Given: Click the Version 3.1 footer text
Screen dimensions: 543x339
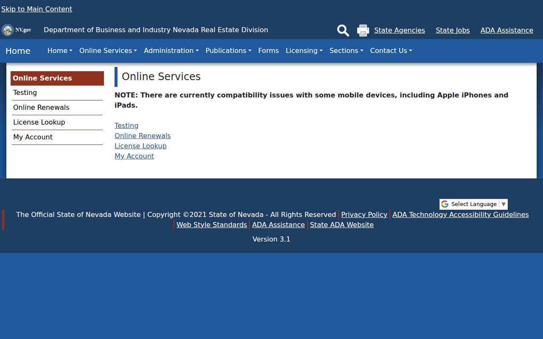Looking at the screenshot, I should tap(271, 239).
